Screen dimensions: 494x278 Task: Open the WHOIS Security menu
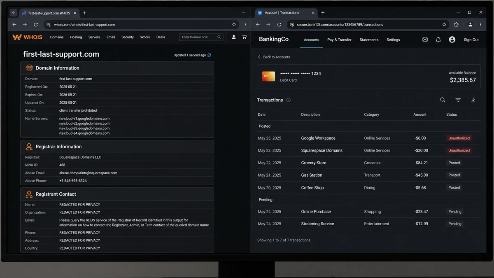coord(128,37)
